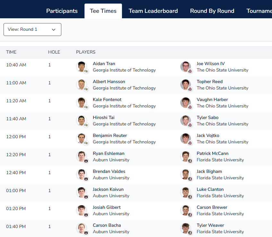Click Josiah Gilbert's player photo
Image resolution: width=272 pixels, height=237 pixels.
pyautogui.click(x=82, y=210)
